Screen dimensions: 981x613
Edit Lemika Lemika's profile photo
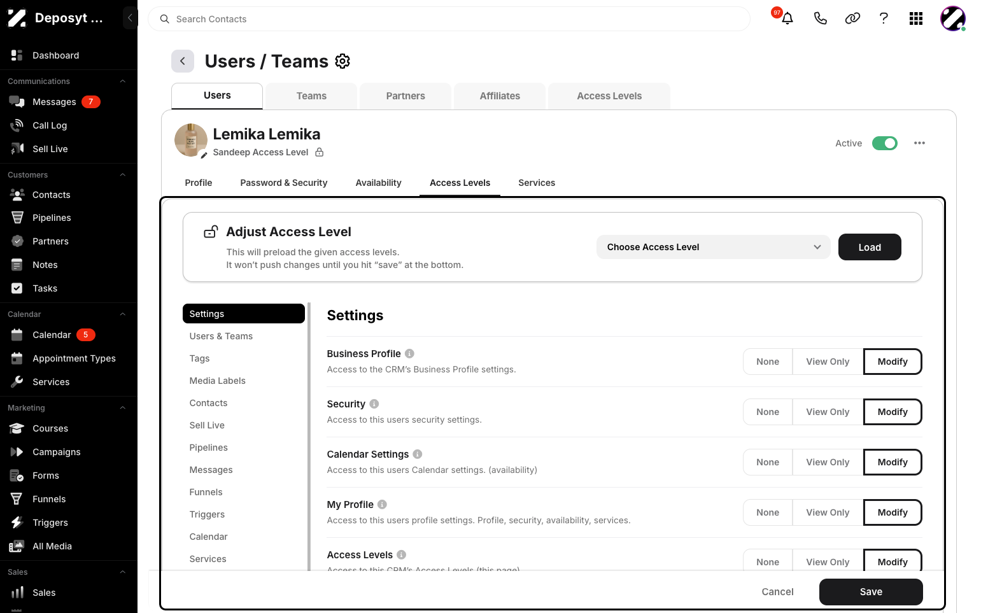tap(204, 155)
